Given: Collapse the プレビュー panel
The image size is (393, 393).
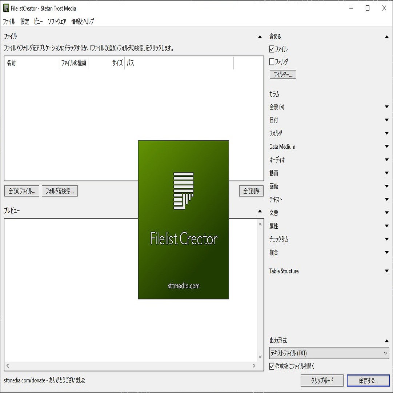Looking at the screenshot, I should 260,210.
